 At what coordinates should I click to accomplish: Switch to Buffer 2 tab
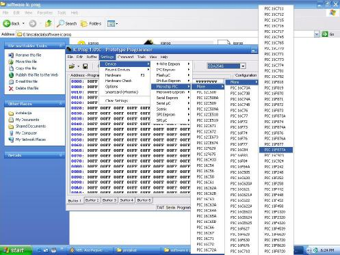tap(92, 200)
